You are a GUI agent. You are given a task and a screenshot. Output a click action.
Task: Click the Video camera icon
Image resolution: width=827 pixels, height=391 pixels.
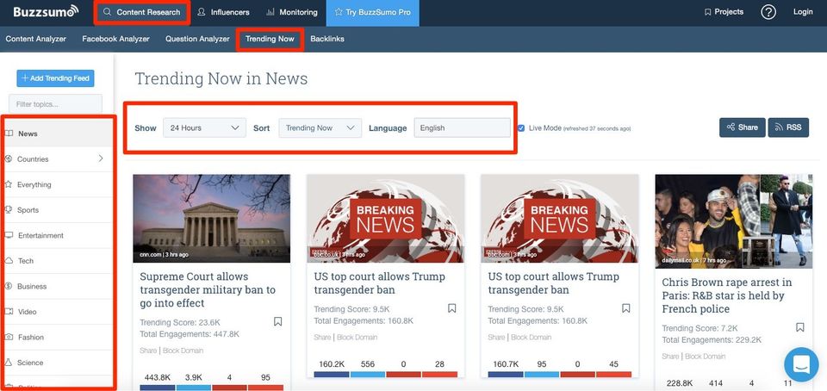[9, 312]
